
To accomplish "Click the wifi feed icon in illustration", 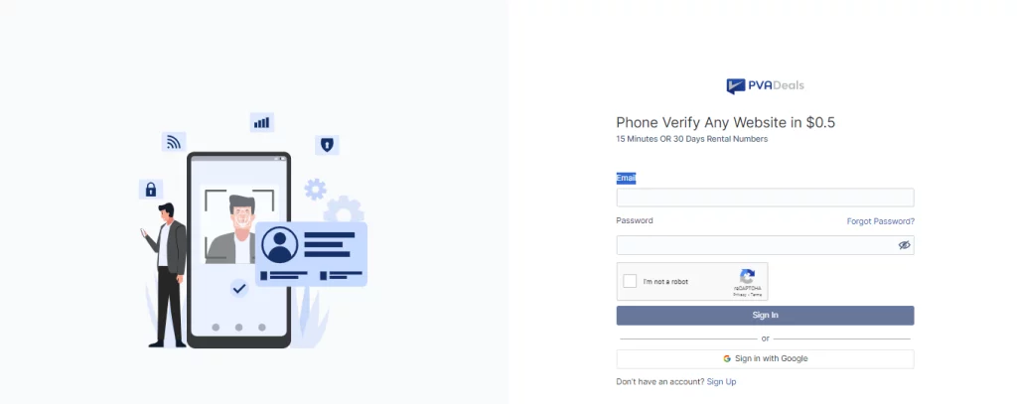I will [173, 142].
